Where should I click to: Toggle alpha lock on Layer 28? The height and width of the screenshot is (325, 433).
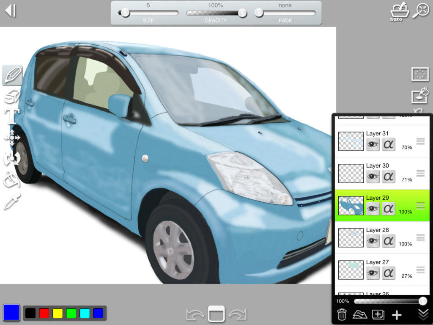point(389,240)
